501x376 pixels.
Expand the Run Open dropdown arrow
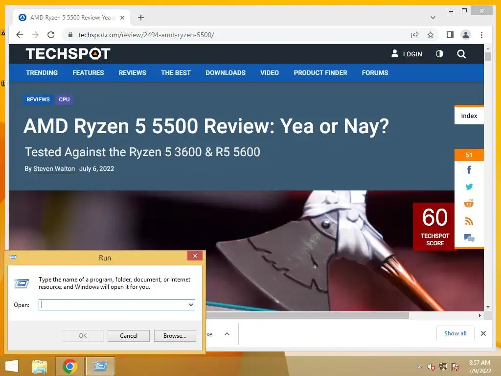click(x=191, y=305)
